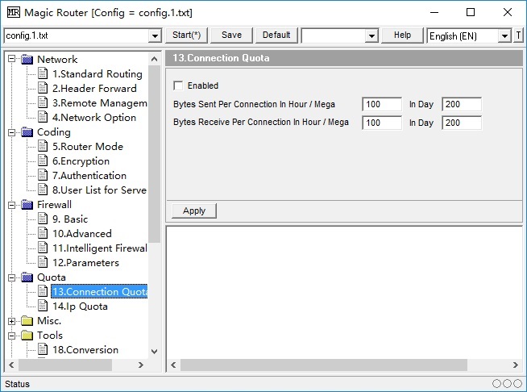The width and height of the screenshot is (527, 392).
Task: Click the Magic Router MR title bar icon
Action: point(14,12)
